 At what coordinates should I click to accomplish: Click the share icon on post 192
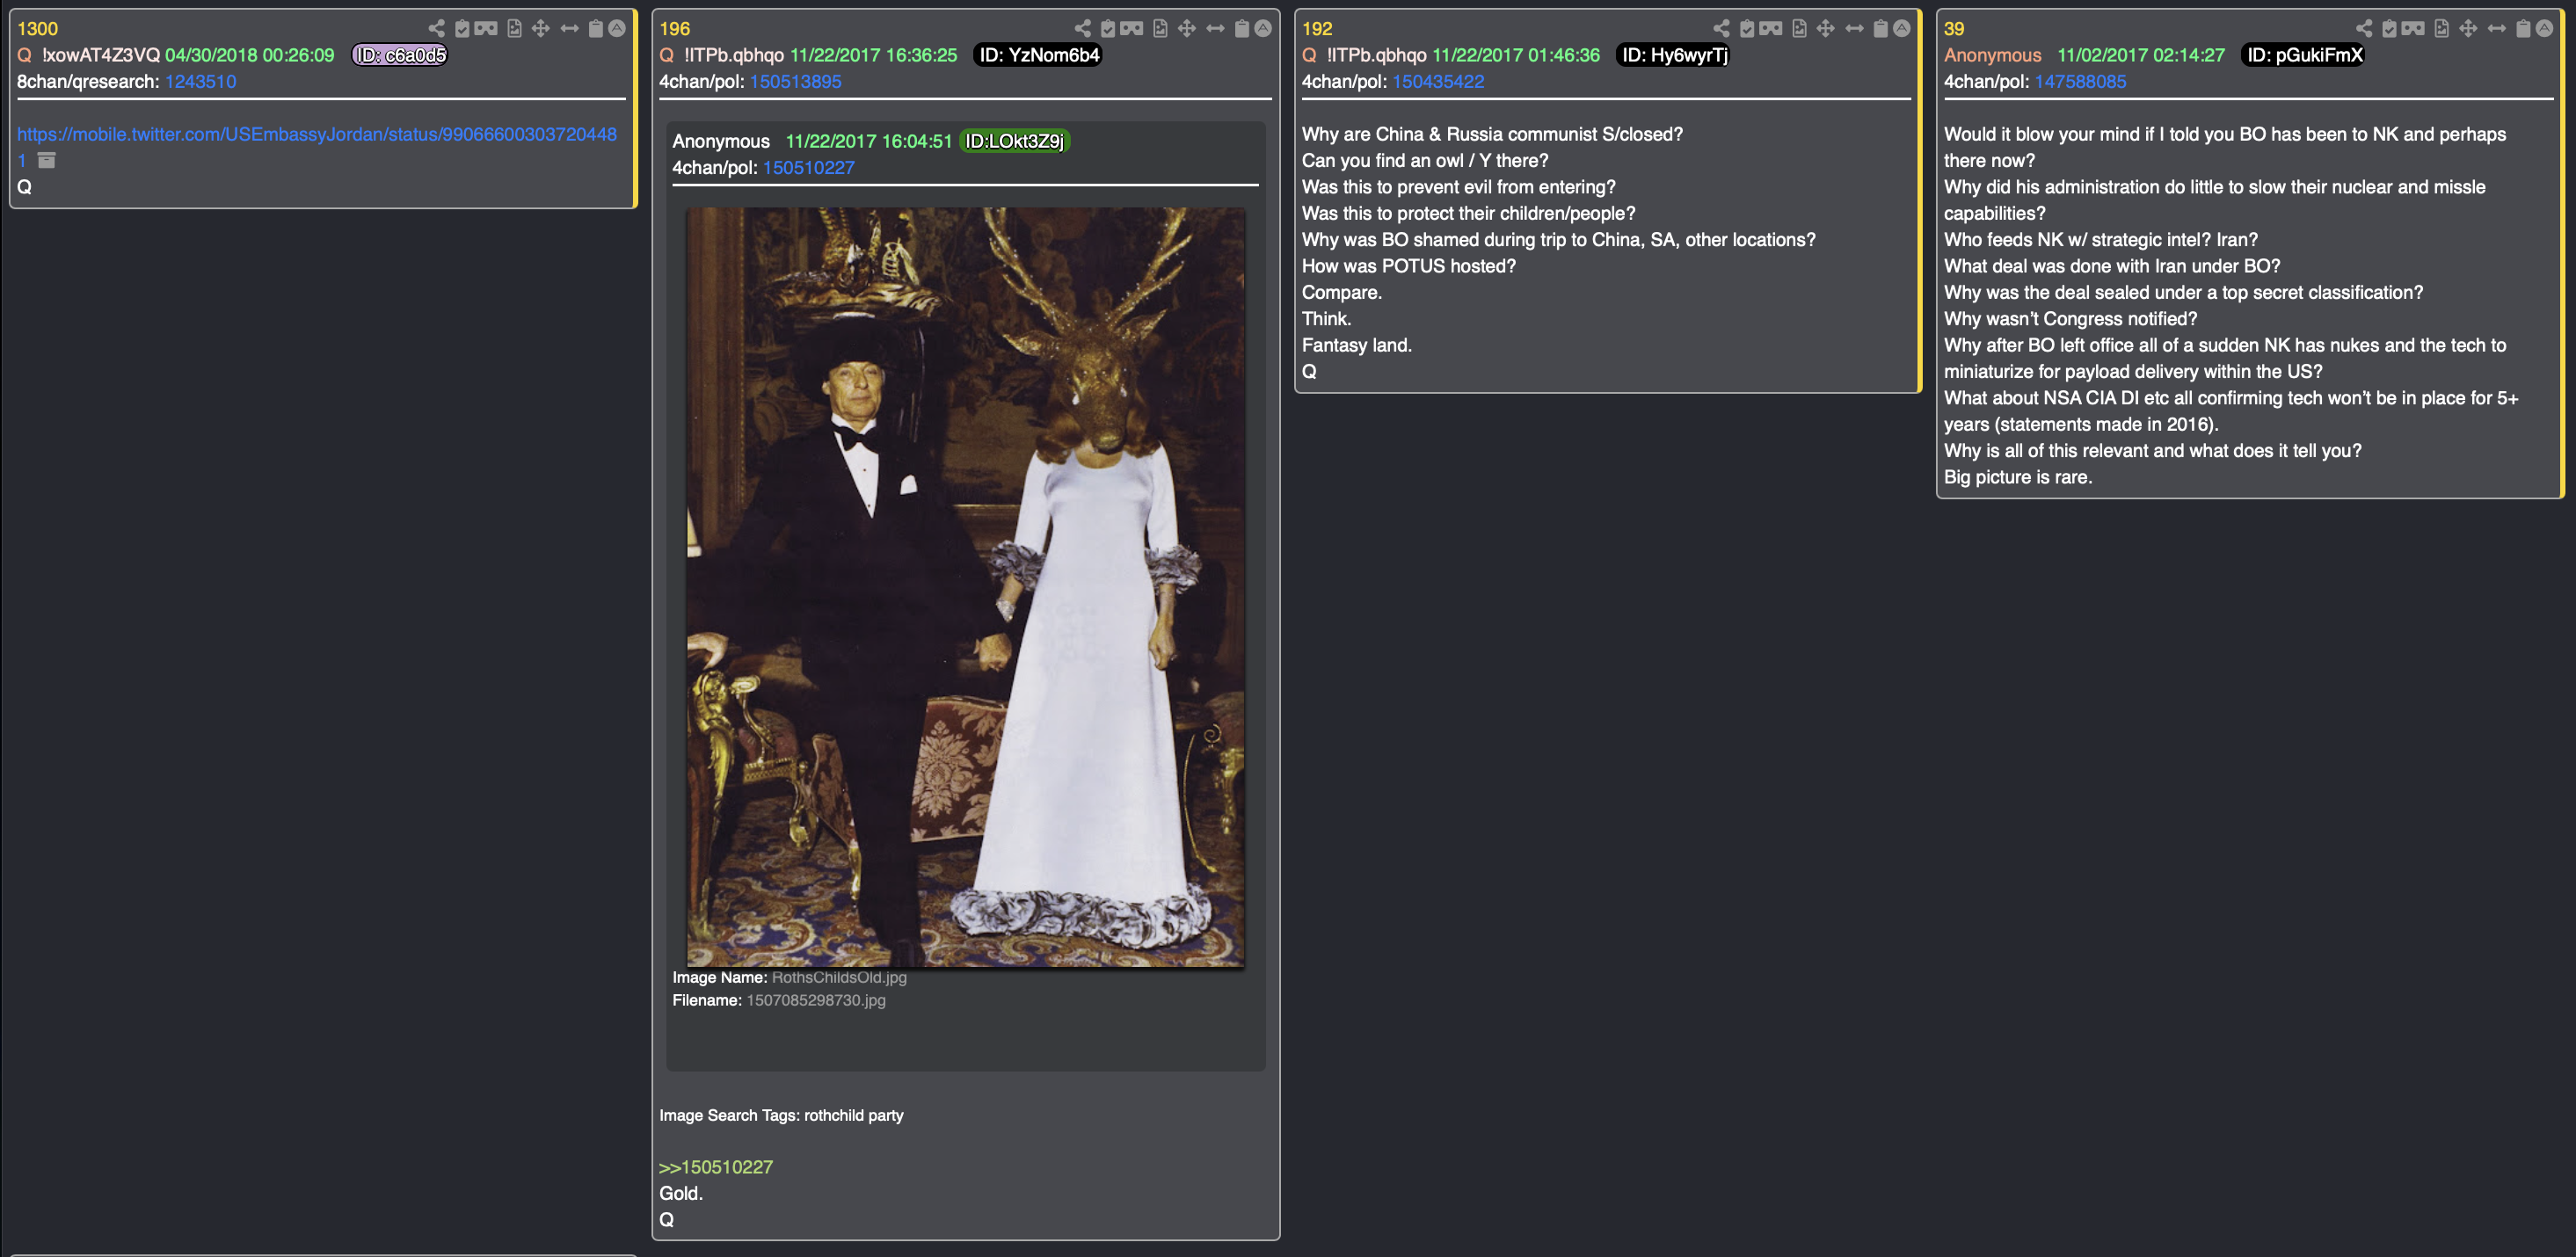1721,28
